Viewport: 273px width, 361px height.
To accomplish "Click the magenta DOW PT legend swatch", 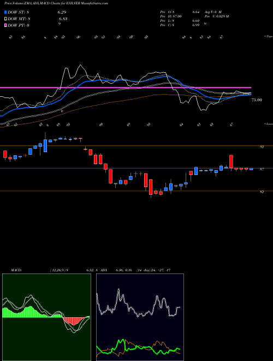I will [x=5, y=25].
